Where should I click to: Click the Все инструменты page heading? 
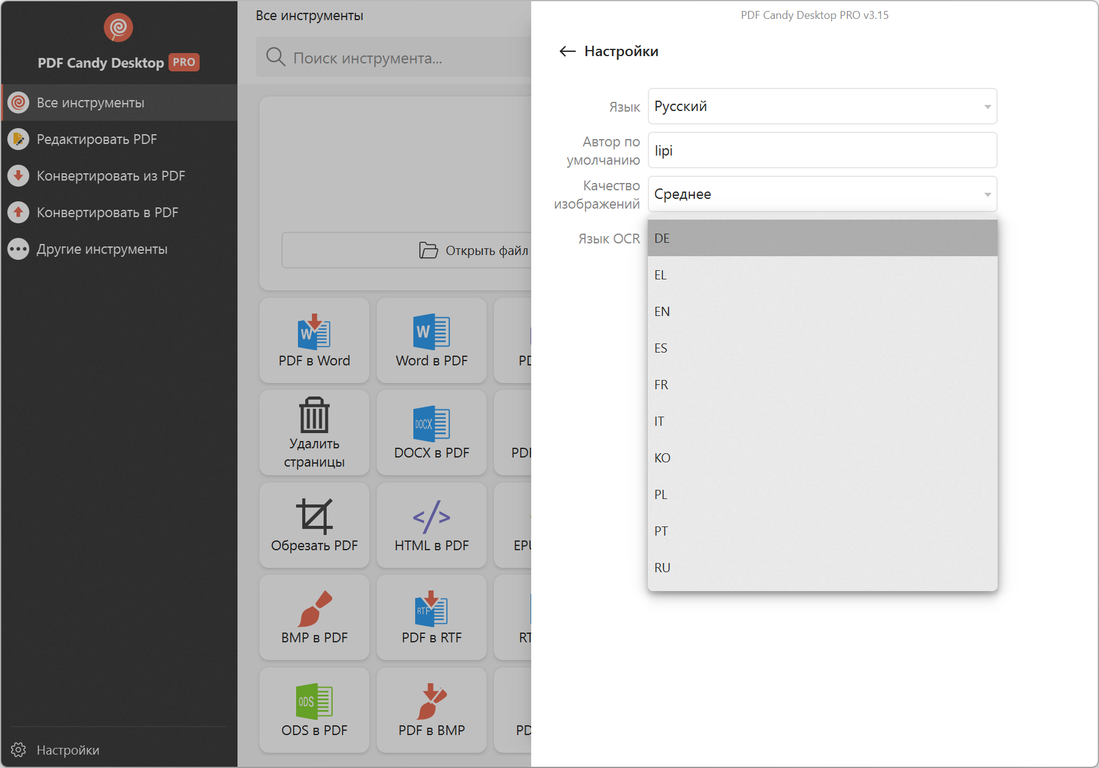pos(310,16)
